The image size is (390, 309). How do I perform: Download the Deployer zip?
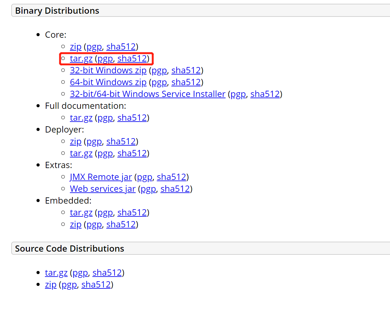coord(76,141)
